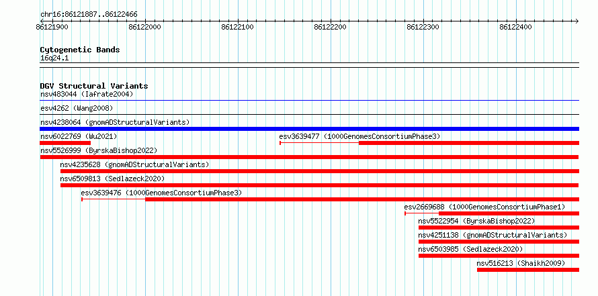Viewport: 598px width, 296px height.
Task: Click the DGV Structural Variants track title
Action: click(x=94, y=86)
